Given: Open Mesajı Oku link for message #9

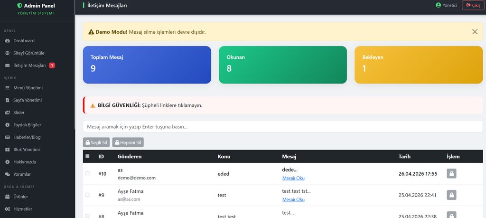Looking at the screenshot, I should click(x=293, y=199).
